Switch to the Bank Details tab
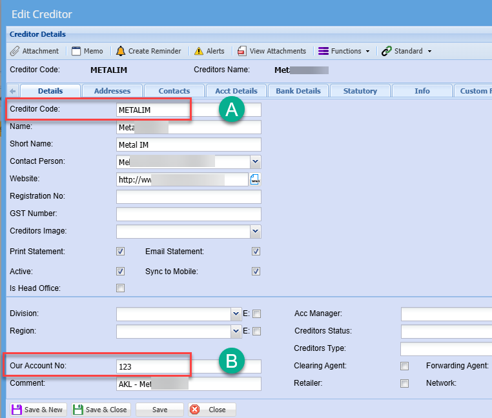 (x=298, y=91)
